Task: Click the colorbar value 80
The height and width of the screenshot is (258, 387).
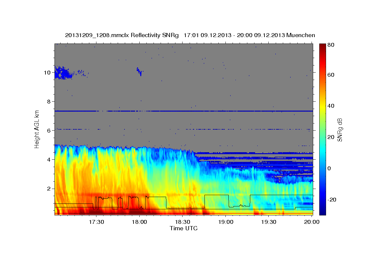Action: coord(331,45)
